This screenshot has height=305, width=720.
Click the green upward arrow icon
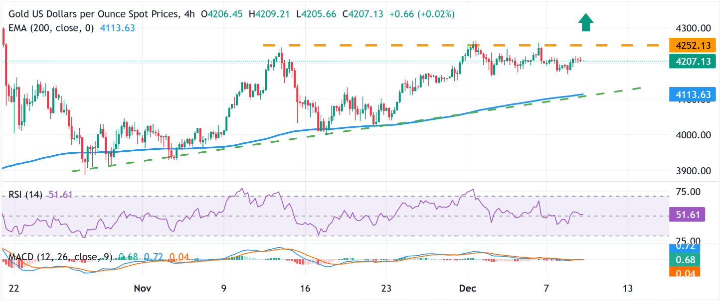[x=585, y=22]
